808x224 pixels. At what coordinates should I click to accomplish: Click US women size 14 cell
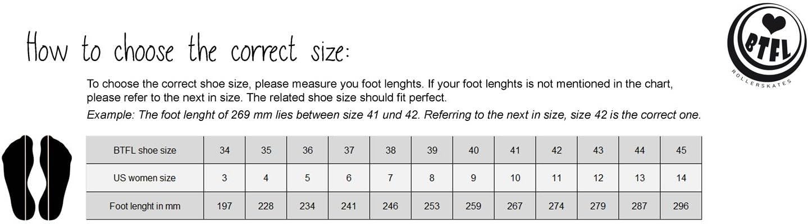[681, 178]
